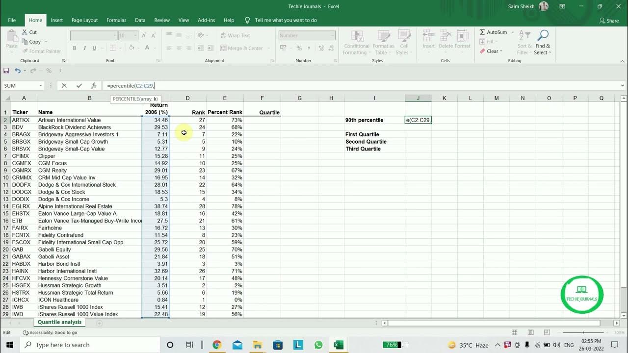Click the Merge & Center button

pos(241,48)
